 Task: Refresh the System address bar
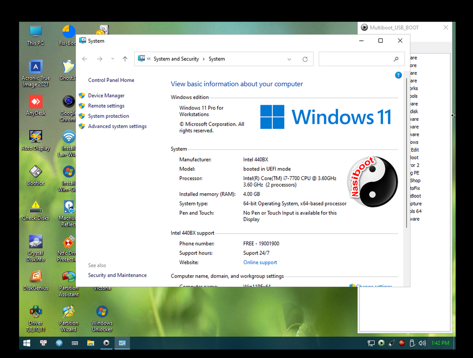[305, 59]
